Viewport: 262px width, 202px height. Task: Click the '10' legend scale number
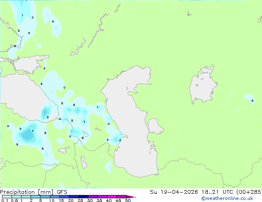52,200
